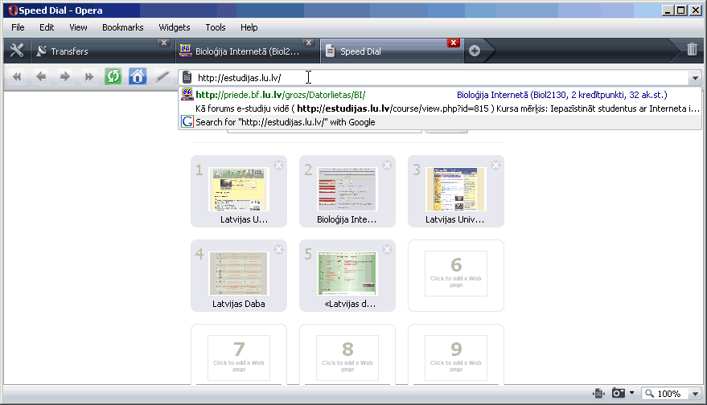Switch to the Transfers tab
707x405 pixels.
click(x=101, y=51)
